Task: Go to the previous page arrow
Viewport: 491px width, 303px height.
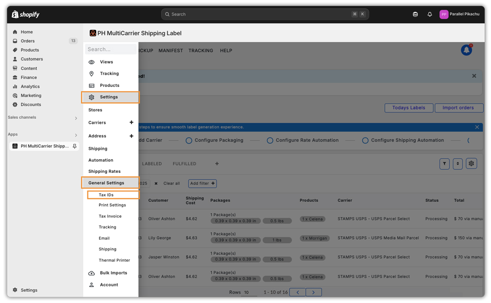Action: (298, 292)
